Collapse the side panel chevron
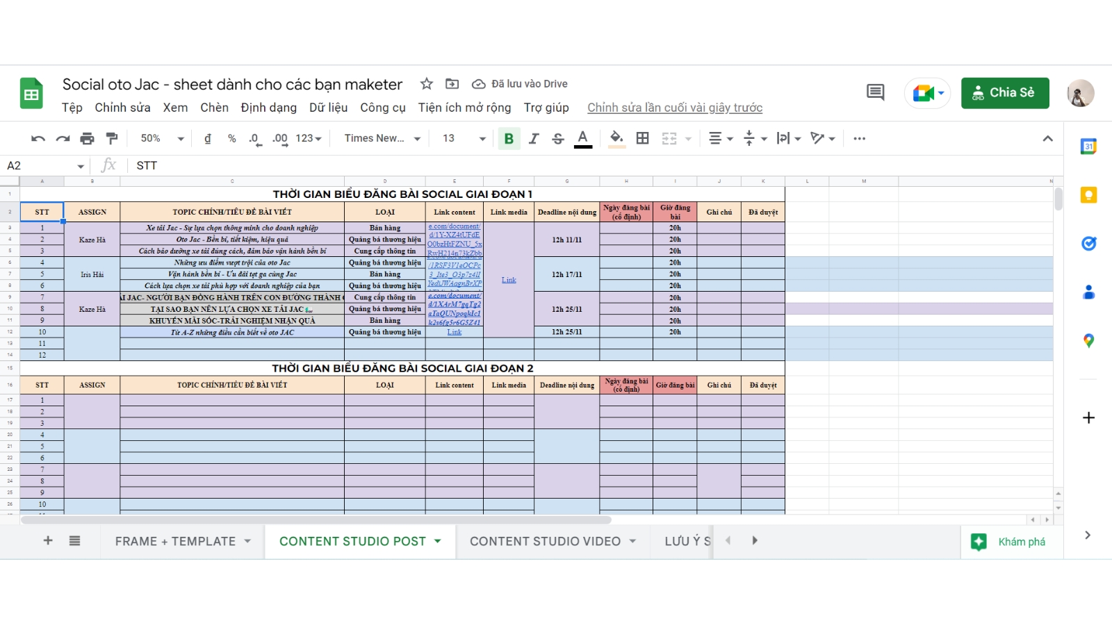Image resolution: width=1112 pixels, height=625 pixels. coord(1088,535)
